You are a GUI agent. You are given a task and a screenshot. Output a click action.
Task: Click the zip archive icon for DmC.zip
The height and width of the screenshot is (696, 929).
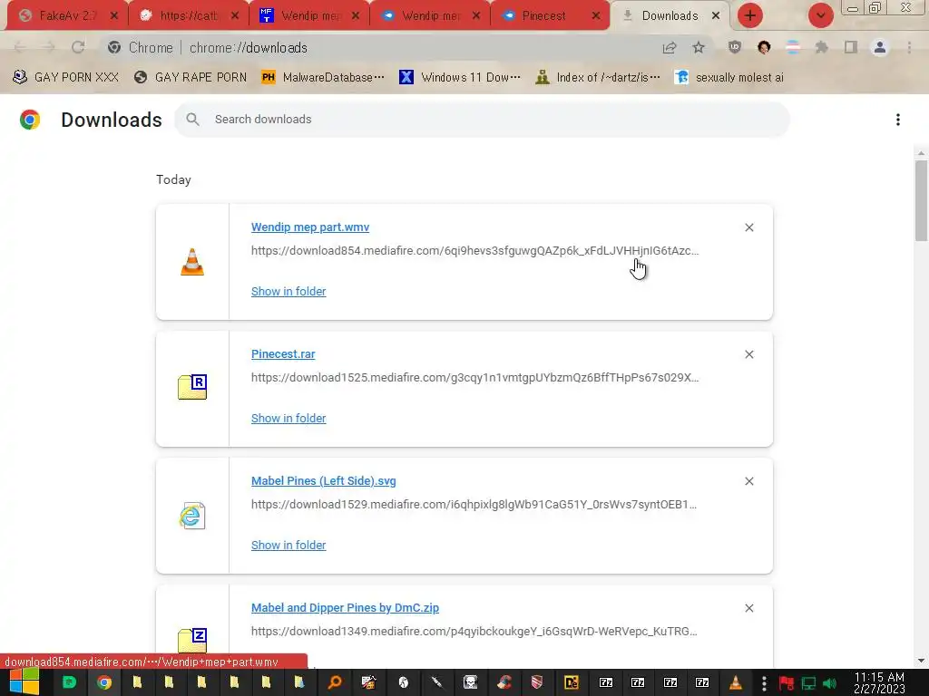tap(192, 641)
